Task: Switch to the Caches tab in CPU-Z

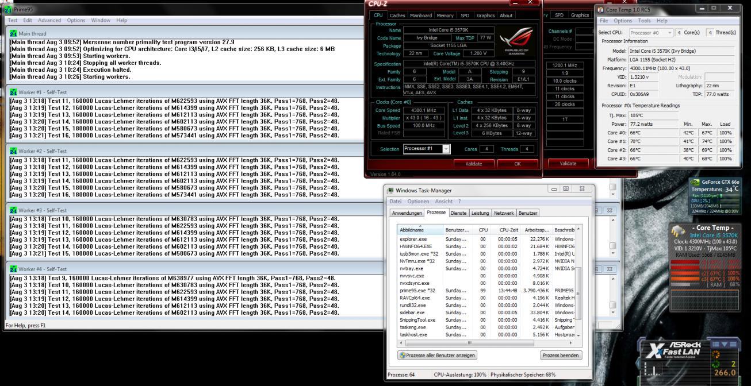Action: coord(397,16)
